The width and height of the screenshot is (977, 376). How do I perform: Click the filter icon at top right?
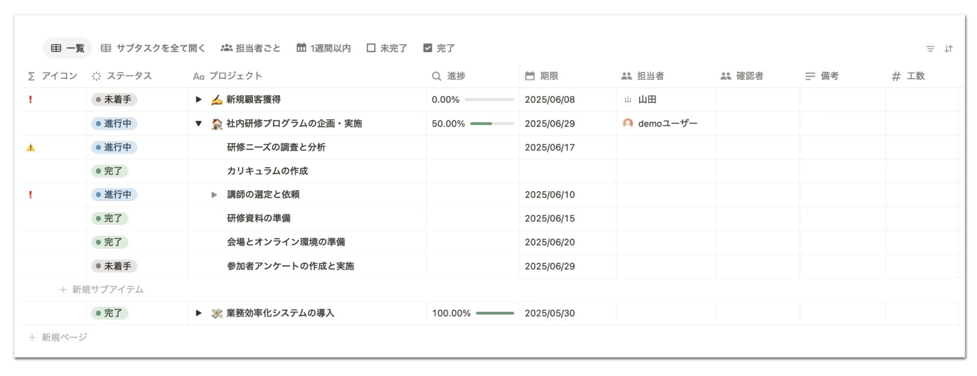(930, 49)
